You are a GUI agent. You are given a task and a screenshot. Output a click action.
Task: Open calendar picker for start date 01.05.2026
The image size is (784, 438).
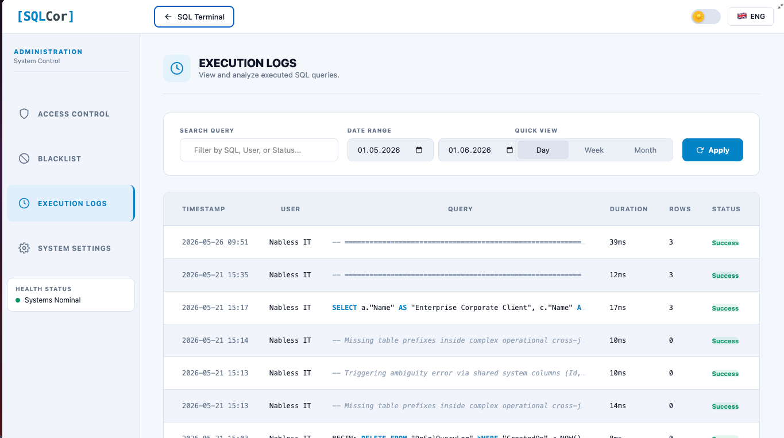point(419,150)
